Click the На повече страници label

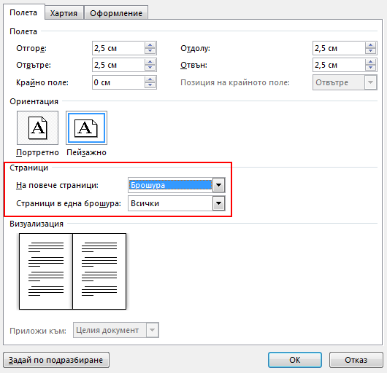pos(57,185)
